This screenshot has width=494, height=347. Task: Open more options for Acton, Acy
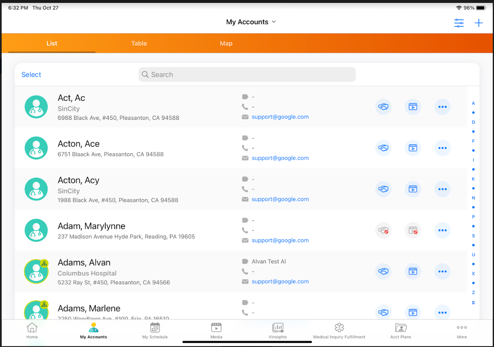tap(442, 189)
